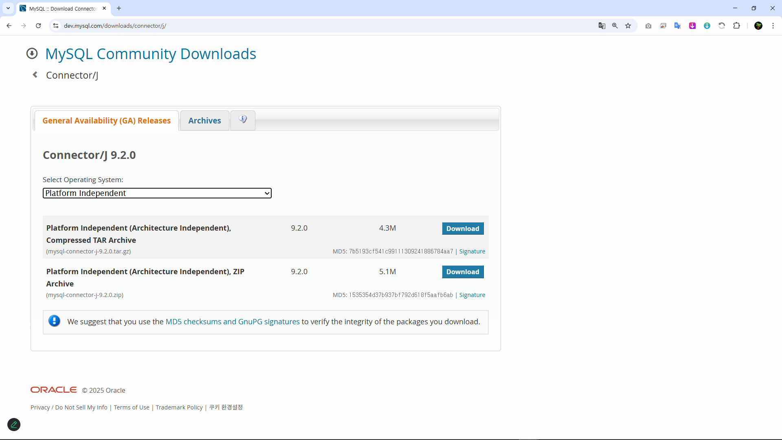Bookmark this page with the star icon
Viewport: 782px width, 440px height.
pos(628,26)
